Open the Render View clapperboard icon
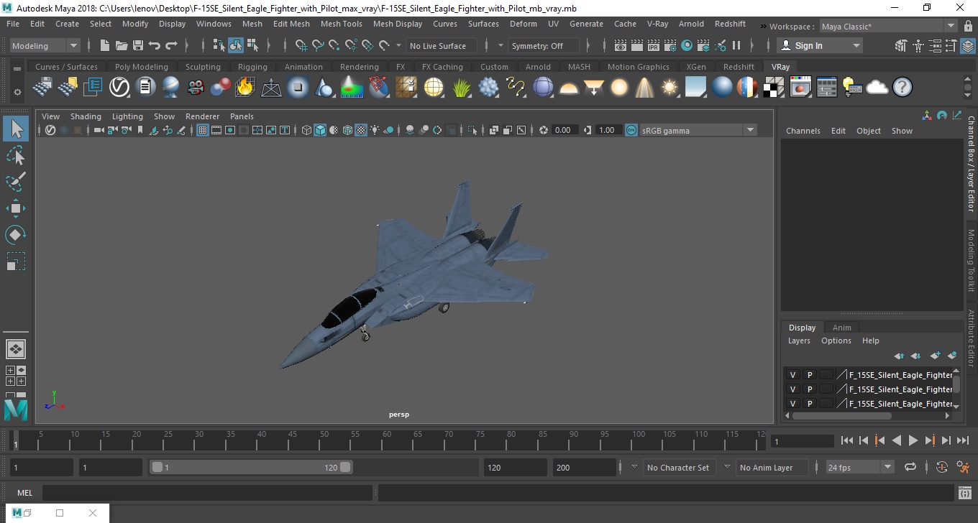This screenshot has width=978, height=523. pos(621,45)
